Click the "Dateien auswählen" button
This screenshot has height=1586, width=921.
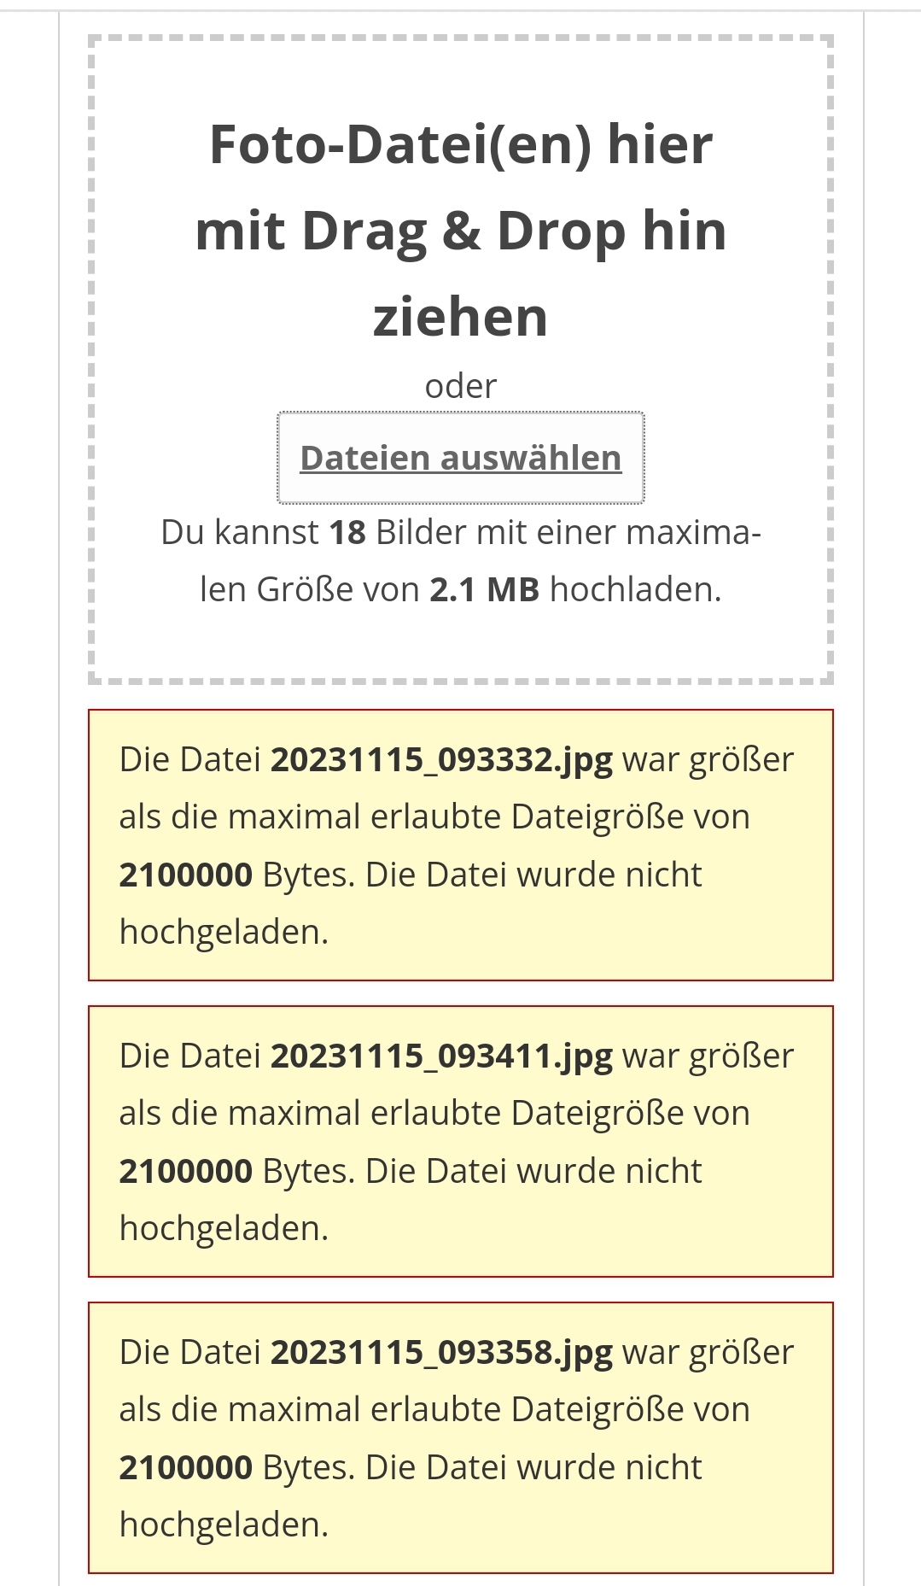(x=461, y=458)
